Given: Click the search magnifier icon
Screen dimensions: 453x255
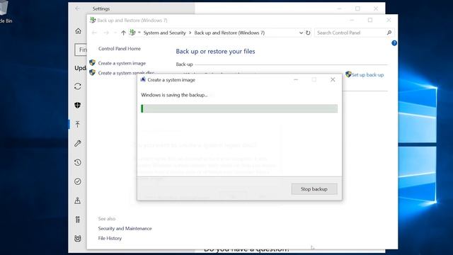Looking at the screenshot, I should (389, 33).
